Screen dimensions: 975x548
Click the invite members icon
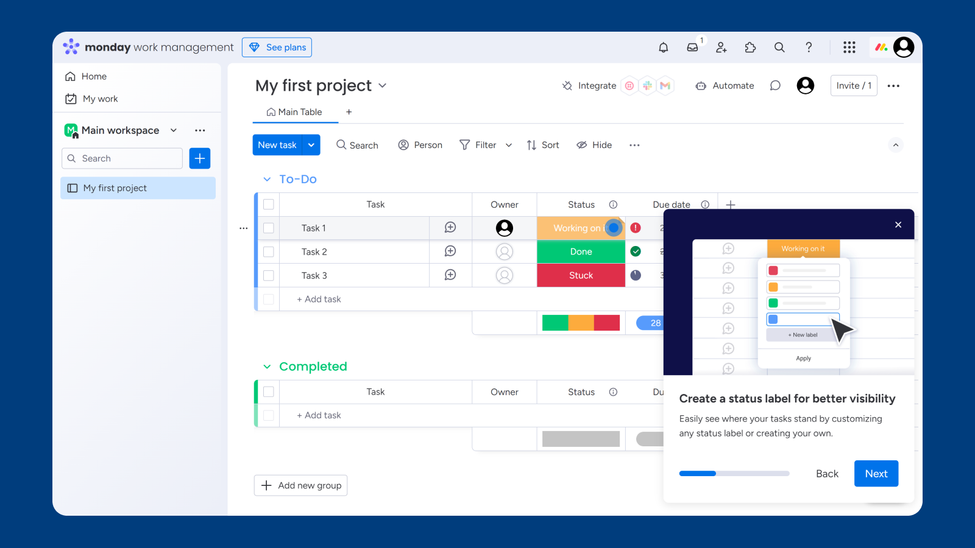coord(721,47)
